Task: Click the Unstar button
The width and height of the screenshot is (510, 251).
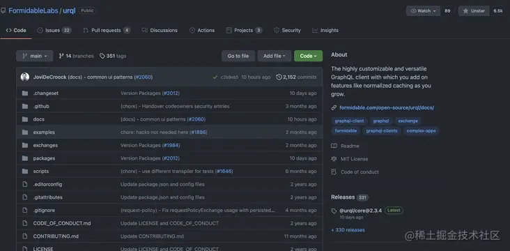Action: pyautogui.click(x=474, y=10)
